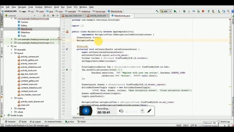The image size is (234, 132).
Task: Switch to activity_tools.xml editor tab
Action: click(x=98, y=15)
